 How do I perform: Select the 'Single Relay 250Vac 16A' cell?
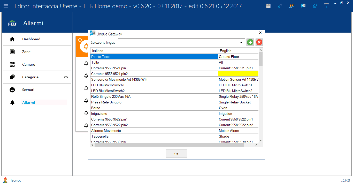point(238,96)
